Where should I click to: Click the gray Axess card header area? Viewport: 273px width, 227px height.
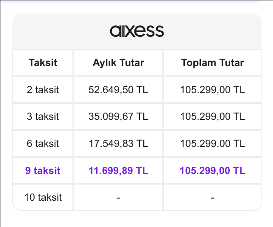tap(137, 31)
